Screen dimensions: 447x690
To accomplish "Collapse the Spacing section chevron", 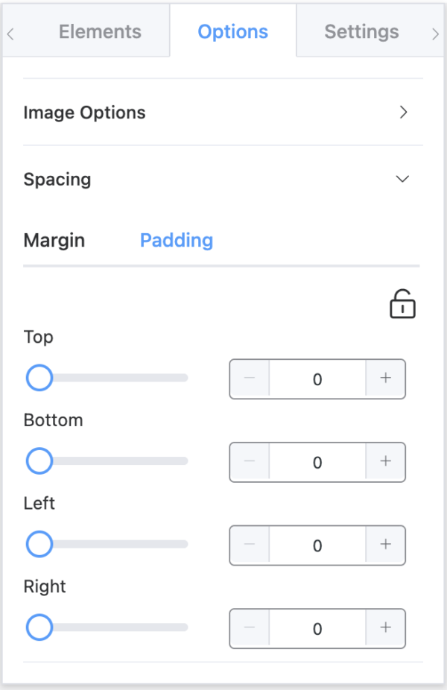I will pyautogui.click(x=402, y=179).
